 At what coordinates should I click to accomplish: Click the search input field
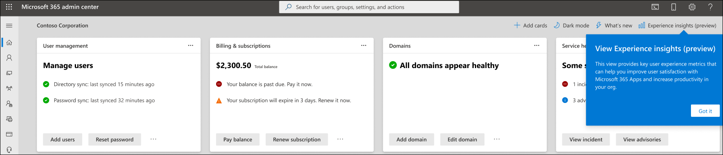pos(369,7)
